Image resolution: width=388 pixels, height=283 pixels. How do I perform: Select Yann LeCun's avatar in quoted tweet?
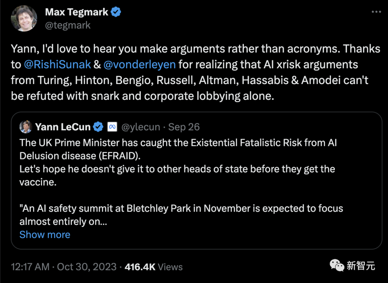(x=26, y=127)
